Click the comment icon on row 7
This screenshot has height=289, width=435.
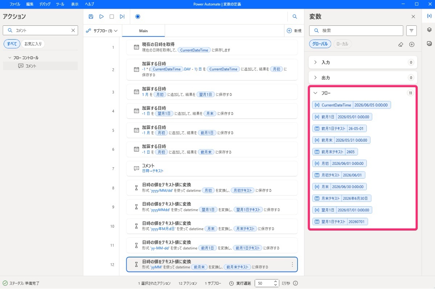(x=136, y=168)
